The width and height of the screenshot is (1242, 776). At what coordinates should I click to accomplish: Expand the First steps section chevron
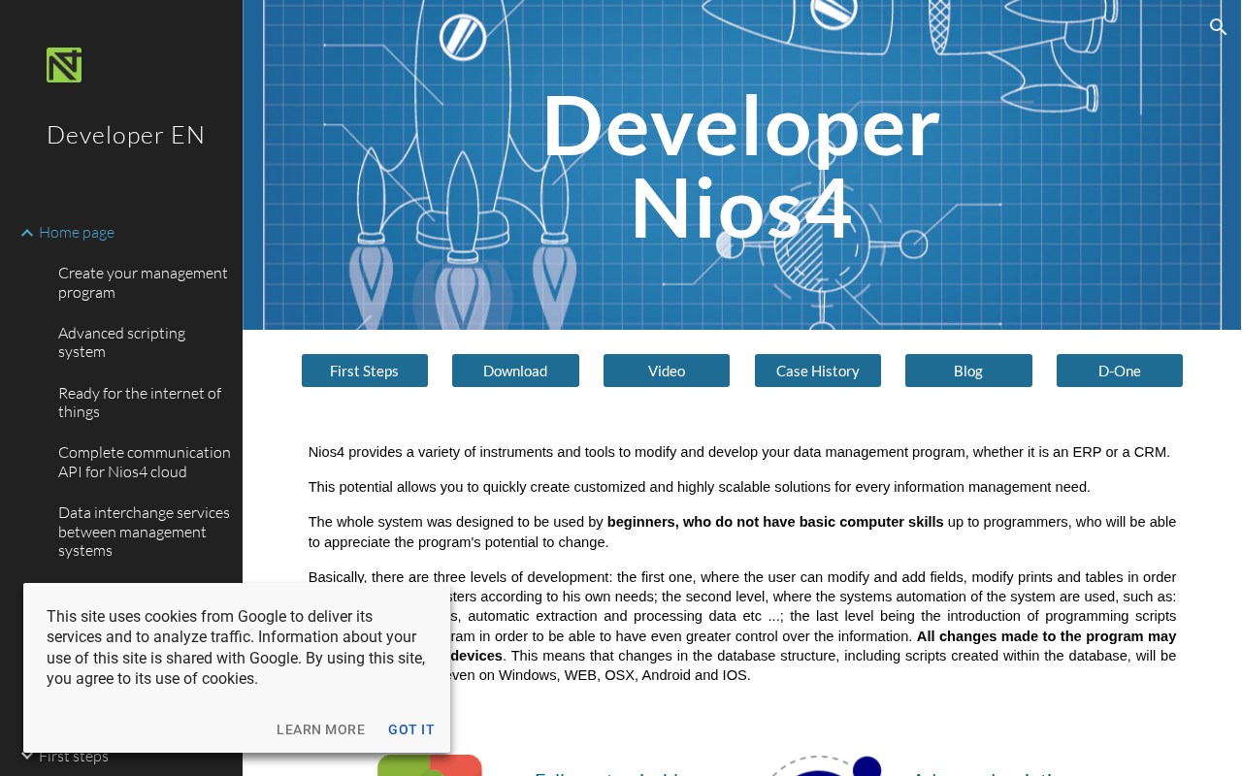(27, 756)
